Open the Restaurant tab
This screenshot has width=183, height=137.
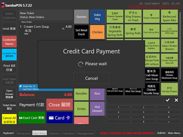24,133
